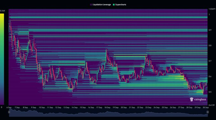Click the 21 Sep date label
Screen dimensions: 216x120
tap(132, 108)
